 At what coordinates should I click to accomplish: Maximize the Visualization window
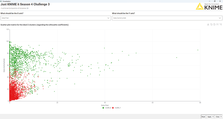coord(215,1)
